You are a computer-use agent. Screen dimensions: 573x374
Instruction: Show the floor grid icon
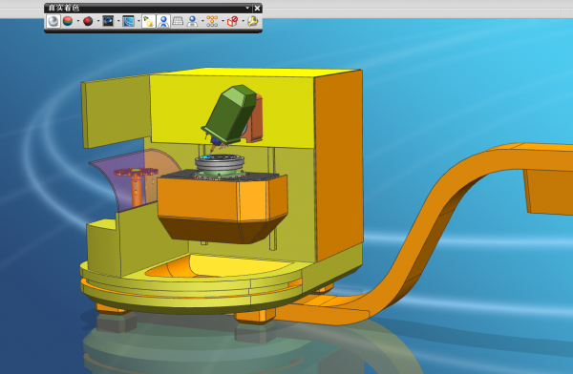point(178,21)
